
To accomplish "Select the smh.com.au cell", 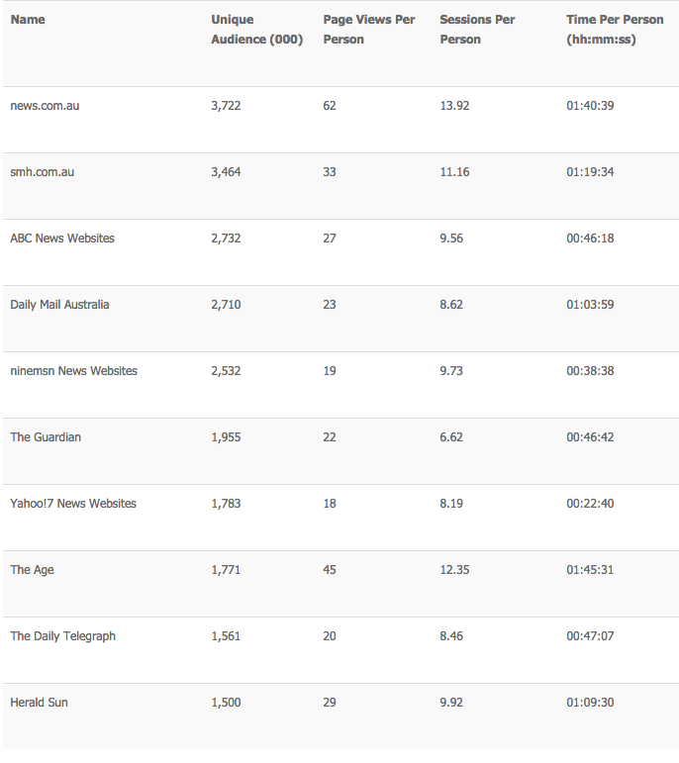I will 43,172.
